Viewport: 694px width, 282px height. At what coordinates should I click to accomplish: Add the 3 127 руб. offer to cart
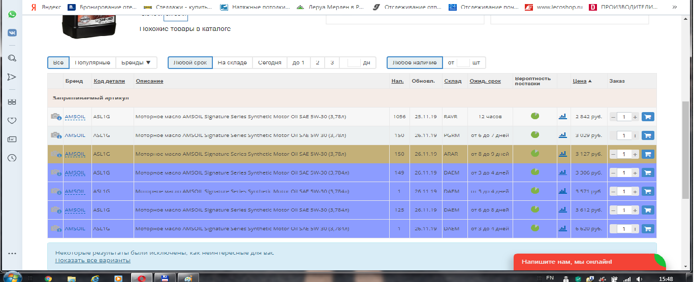coord(648,154)
